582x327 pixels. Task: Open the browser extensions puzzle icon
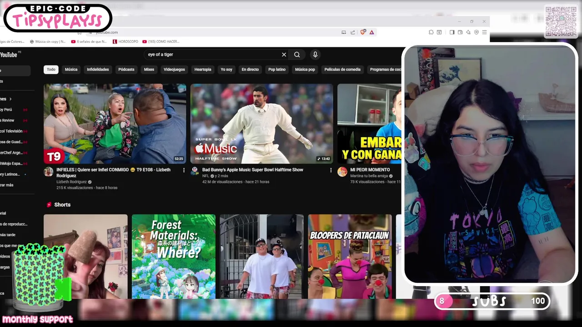pyautogui.click(x=431, y=32)
